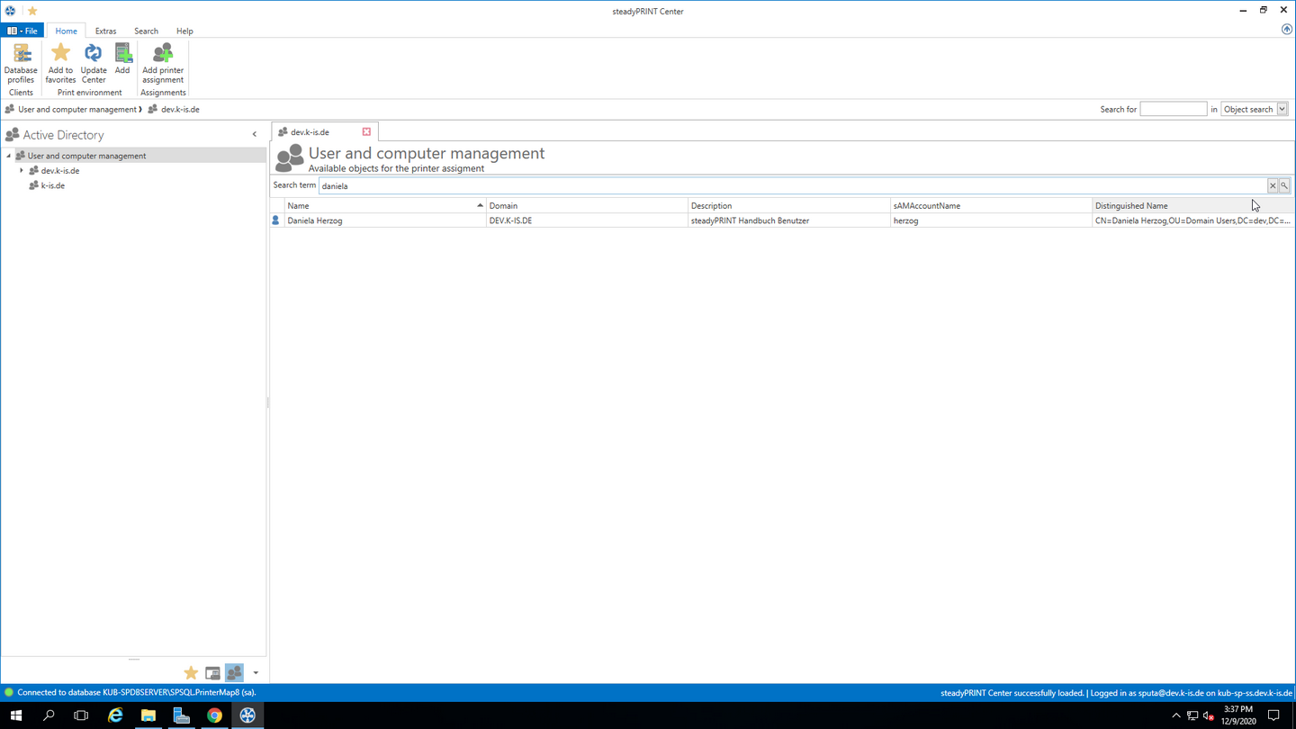Screen dimensions: 1296x729
Task: Open the Help ribbon tab
Action: [184, 31]
